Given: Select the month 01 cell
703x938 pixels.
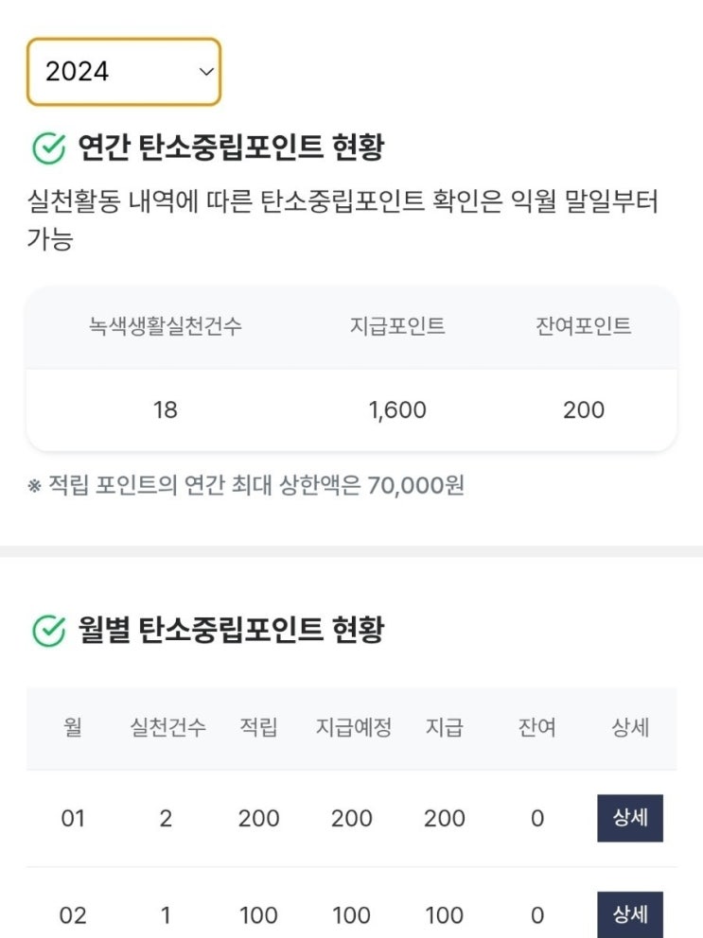Looking at the screenshot, I should point(73,818).
